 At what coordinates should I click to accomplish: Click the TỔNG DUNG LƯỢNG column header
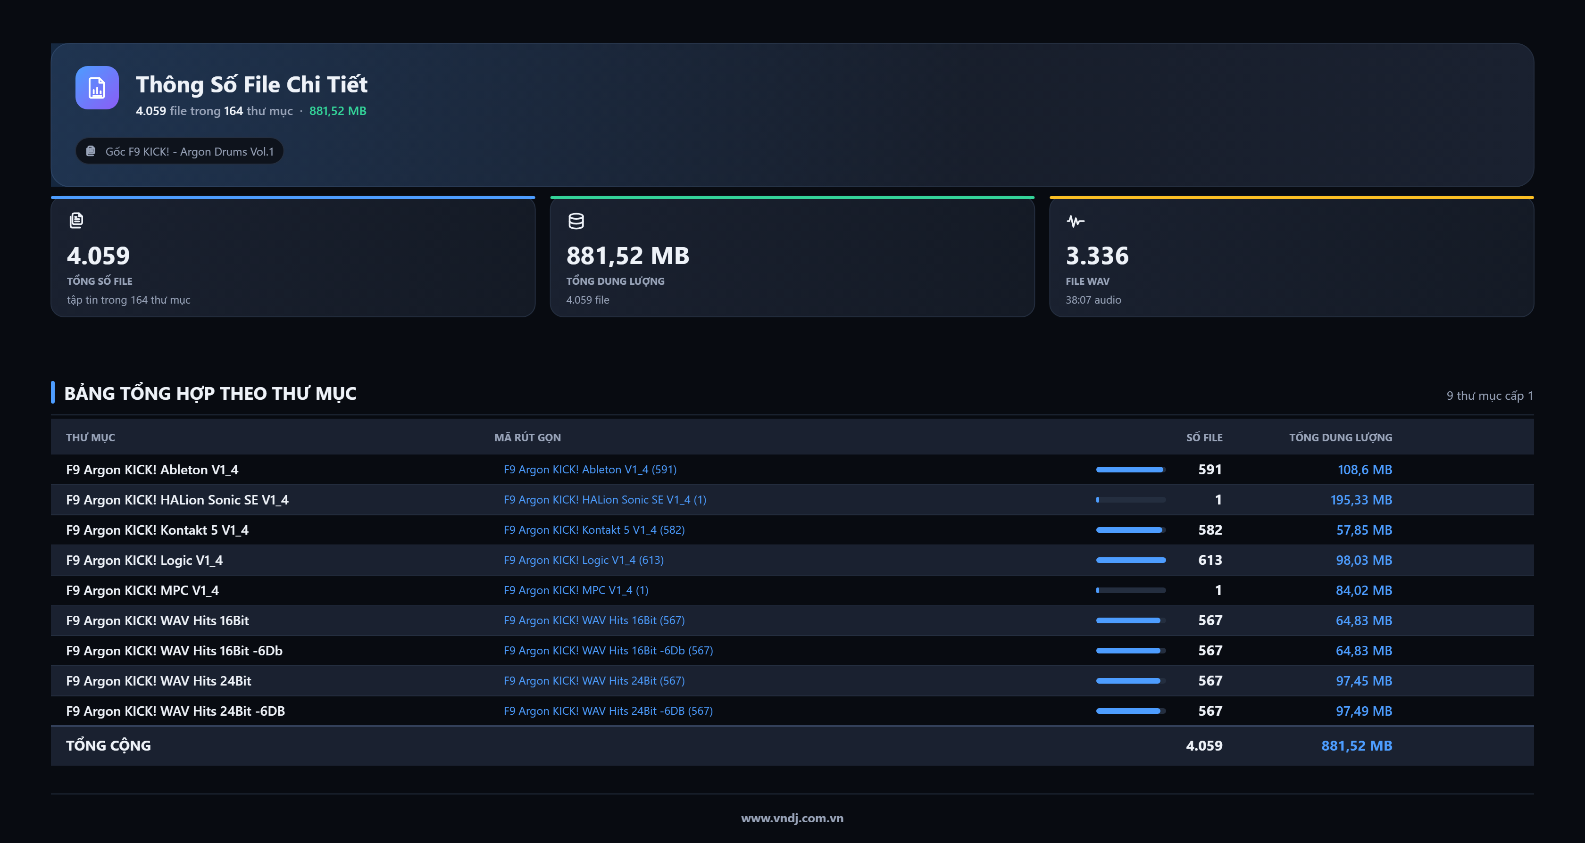[1340, 437]
